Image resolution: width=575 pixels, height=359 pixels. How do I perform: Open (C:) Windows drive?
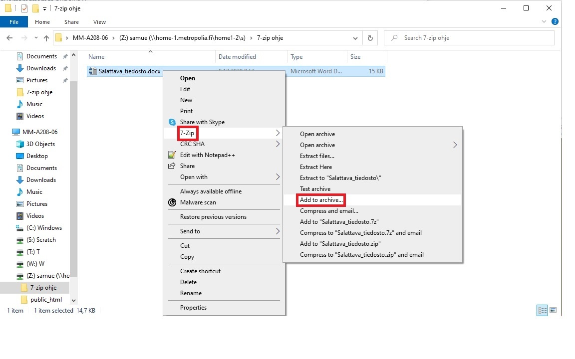pyautogui.click(x=44, y=228)
